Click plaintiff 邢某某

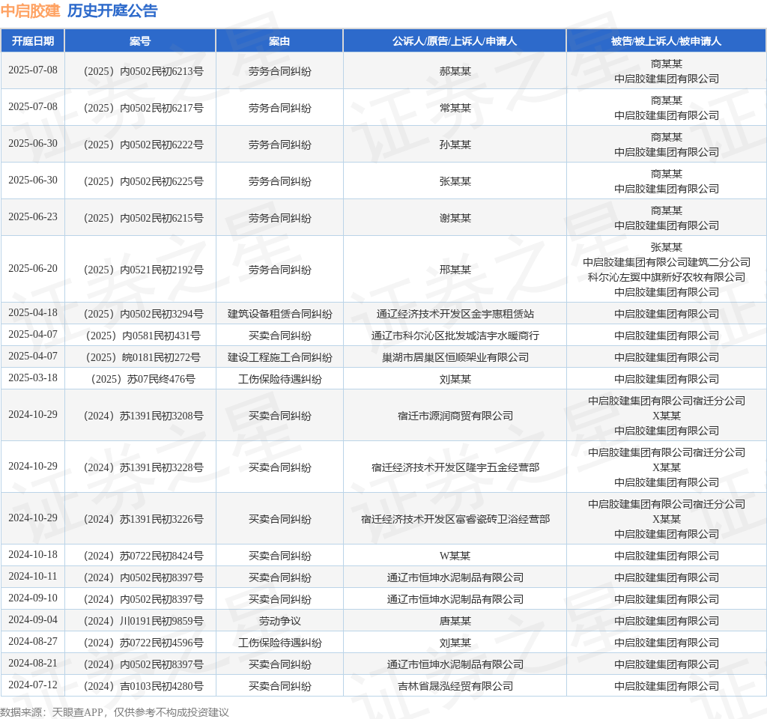[x=455, y=270]
